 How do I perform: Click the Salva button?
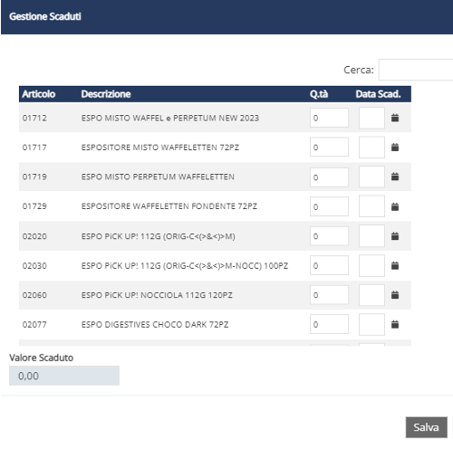[x=426, y=427]
